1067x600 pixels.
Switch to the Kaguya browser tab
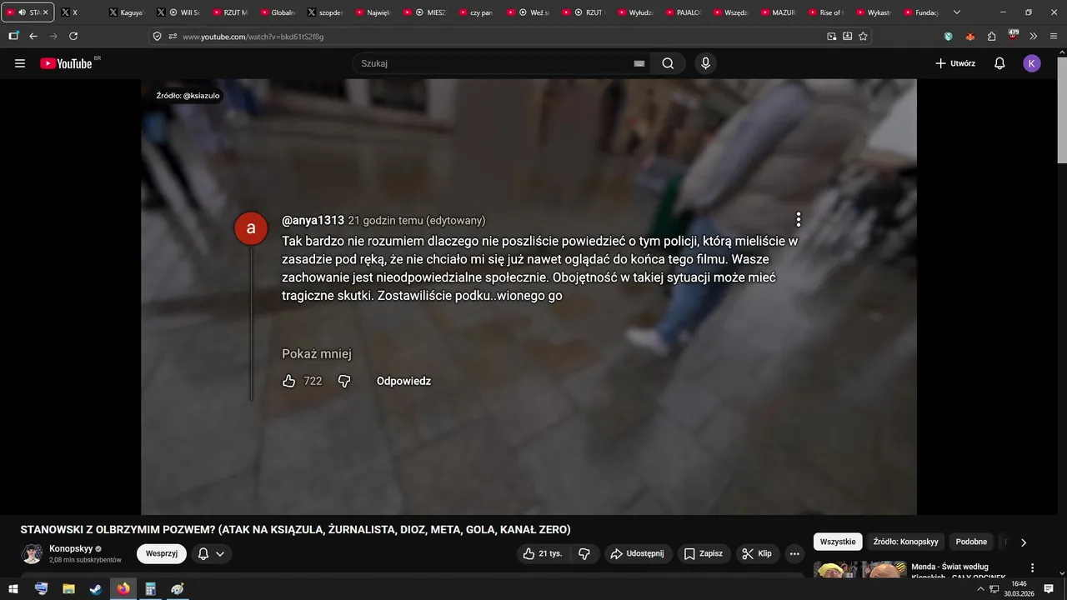click(126, 12)
